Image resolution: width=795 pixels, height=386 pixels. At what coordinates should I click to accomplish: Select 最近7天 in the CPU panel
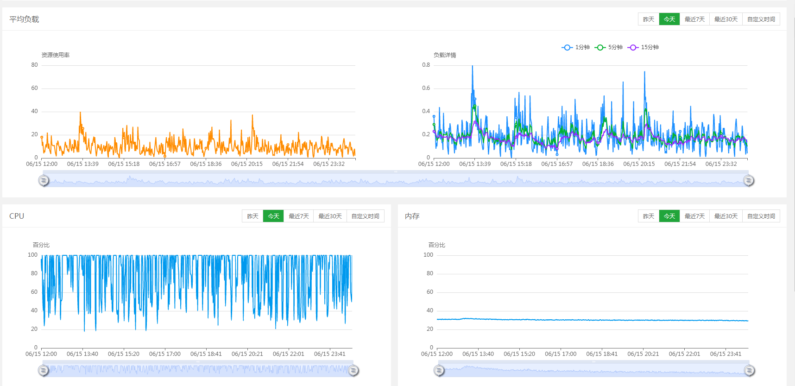pos(298,216)
